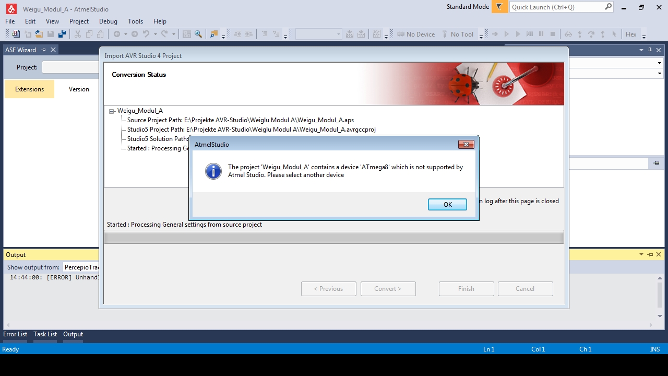
Task: Open the right panel window position dropdown
Action: [641, 50]
